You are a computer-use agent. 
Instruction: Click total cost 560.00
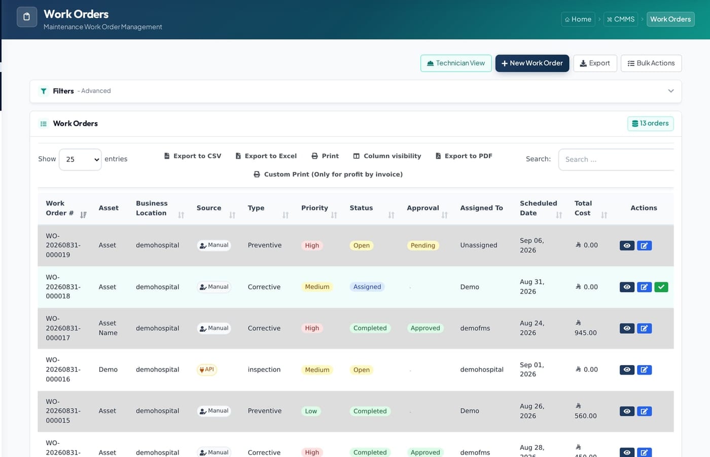(x=586, y=411)
